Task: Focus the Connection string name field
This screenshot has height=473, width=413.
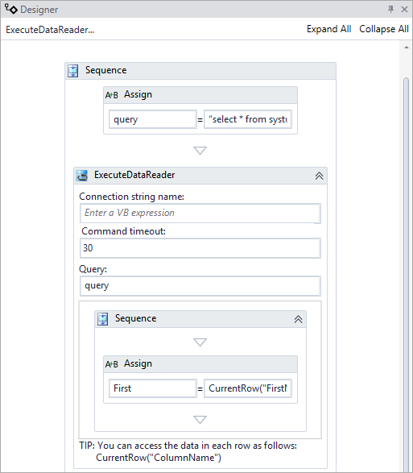Action: 200,214
